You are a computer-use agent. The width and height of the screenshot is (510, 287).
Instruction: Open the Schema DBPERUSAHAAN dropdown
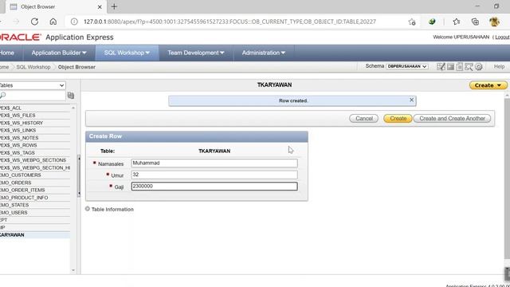[407, 66]
